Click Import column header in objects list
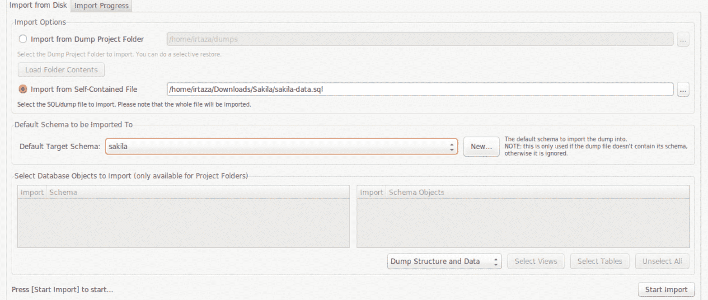The width and height of the screenshot is (708, 300). click(371, 192)
